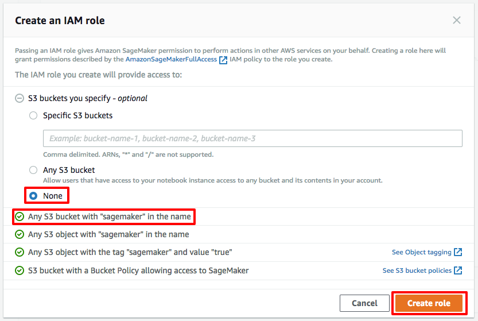
Task: Click the Create role button
Action: pyautogui.click(x=429, y=303)
